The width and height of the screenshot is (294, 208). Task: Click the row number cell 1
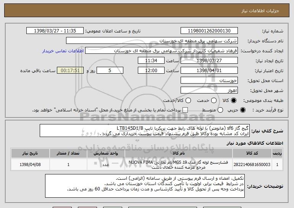tap(277, 164)
